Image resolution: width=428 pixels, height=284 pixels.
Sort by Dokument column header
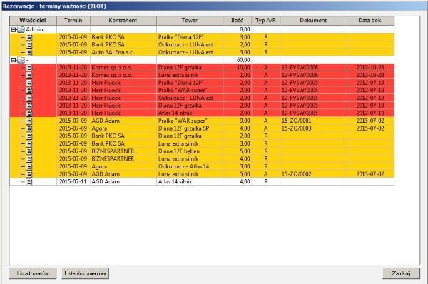click(x=313, y=21)
